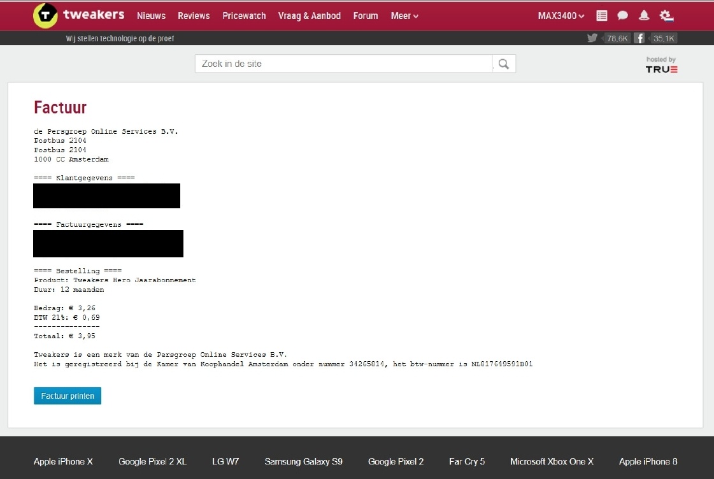Open the messages speech bubble icon
The height and width of the screenshot is (479, 714).
tap(622, 15)
